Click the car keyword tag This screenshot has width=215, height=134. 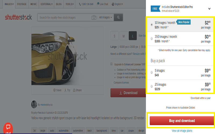pos(122,131)
